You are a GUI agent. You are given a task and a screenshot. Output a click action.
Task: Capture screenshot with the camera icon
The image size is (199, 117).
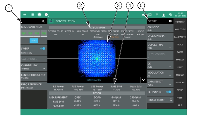point(40,14)
